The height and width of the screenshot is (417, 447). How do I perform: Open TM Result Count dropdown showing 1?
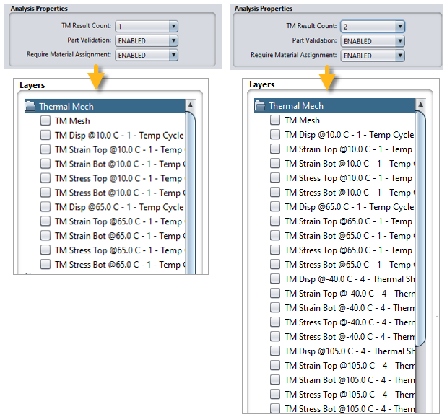pyautogui.click(x=147, y=26)
